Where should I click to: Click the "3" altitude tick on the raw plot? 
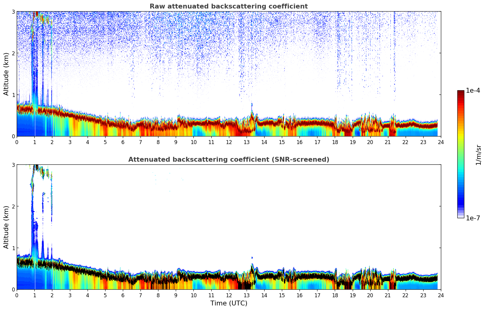(x=13, y=12)
